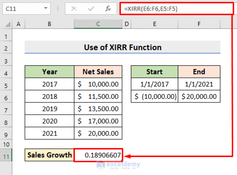The height and width of the screenshot is (175, 237).
Task: Click the Select All corner triangle
Action: 7,24
